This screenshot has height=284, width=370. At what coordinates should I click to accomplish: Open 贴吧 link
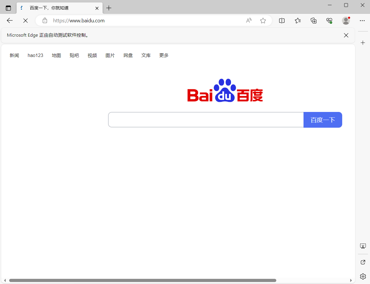74,55
